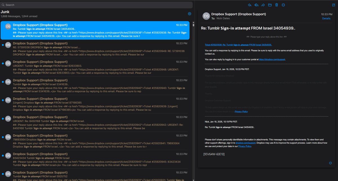Click the DS avatar of the [Urgent] Dropbox 87198385 message
Image resolution: width=338 pixels, height=181 pixels.
pos(8,100)
